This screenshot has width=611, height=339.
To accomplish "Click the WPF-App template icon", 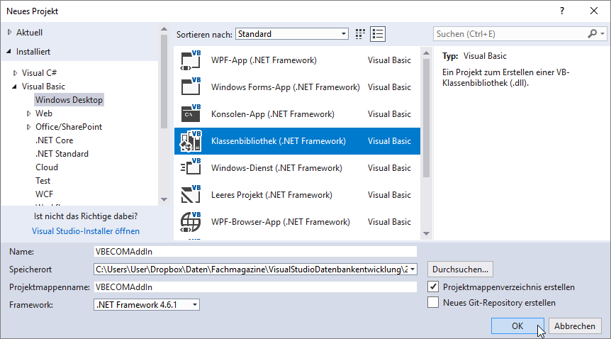I will click(191, 60).
